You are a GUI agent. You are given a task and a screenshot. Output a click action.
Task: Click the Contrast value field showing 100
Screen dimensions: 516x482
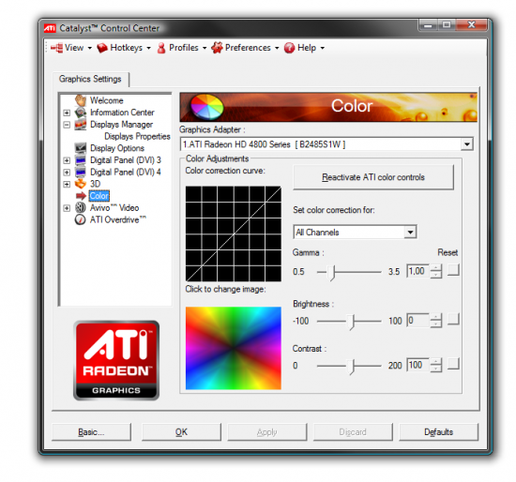pos(417,365)
